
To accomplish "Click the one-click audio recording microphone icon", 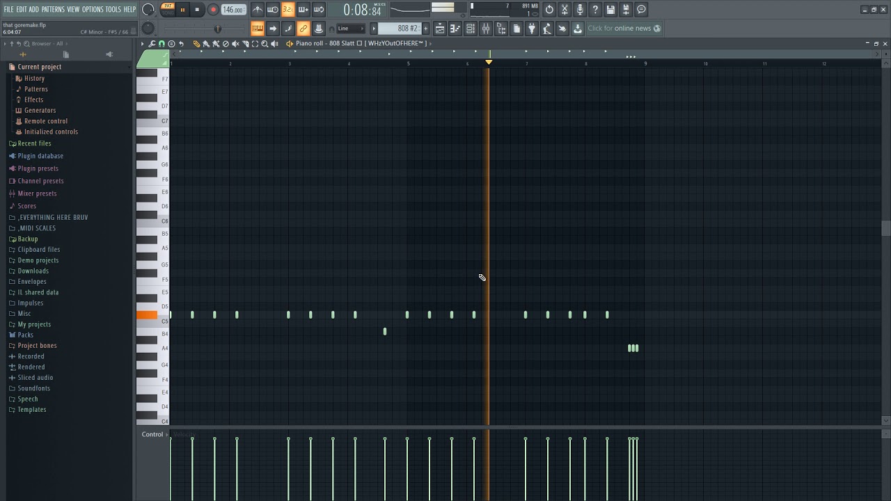I will coord(580,9).
